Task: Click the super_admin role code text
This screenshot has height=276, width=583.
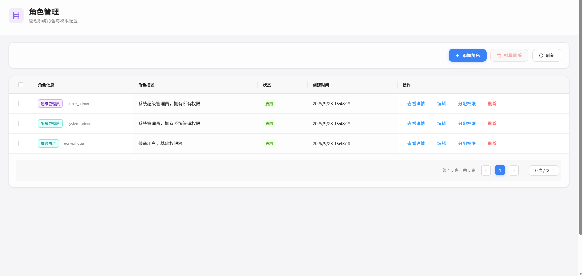Action: [78, 104]
